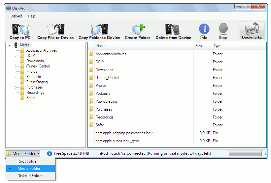
Task: Expand the DCIM tree node
Action: click(x=16, y=56)
